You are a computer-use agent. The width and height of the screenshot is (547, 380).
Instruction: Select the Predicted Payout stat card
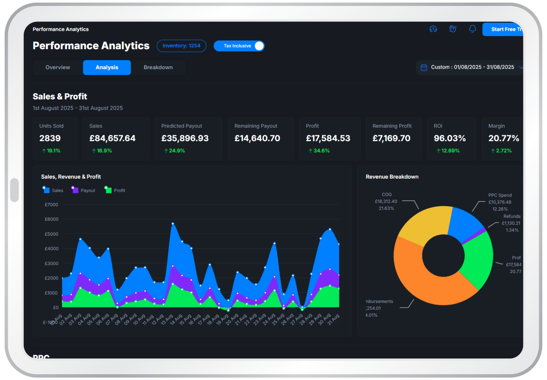(x=188, y=139)
